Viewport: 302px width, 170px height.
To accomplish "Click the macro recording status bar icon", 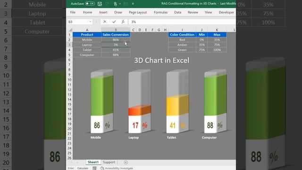I will 94,168.
